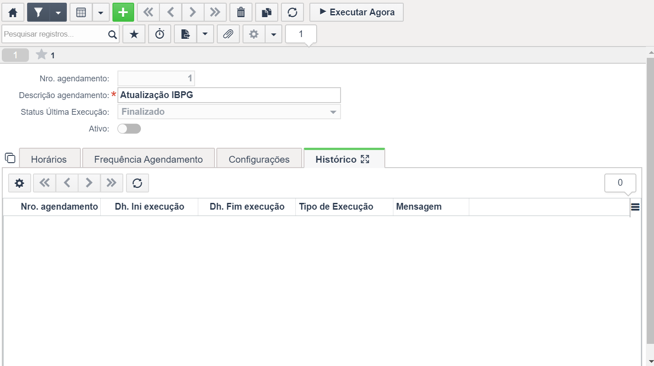654x366 pixels.
Task: Open the Frequência Agendamento tab
Action: (x=149, y=159)
